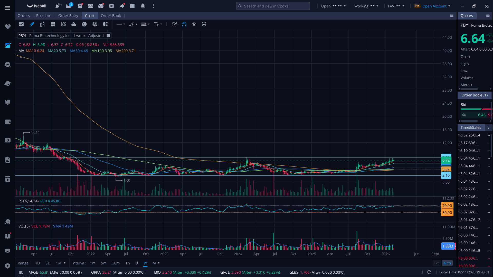This screenshot has width=493, height=277.
Task: Open the mail envelope icon
Action: pos(90,6)
